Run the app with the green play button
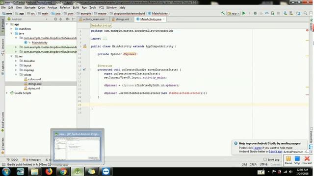This screenshot has width=314, height=176. [x=244, y=13]
